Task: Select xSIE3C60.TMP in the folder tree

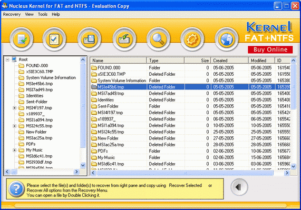Action: tap(40, 72)
